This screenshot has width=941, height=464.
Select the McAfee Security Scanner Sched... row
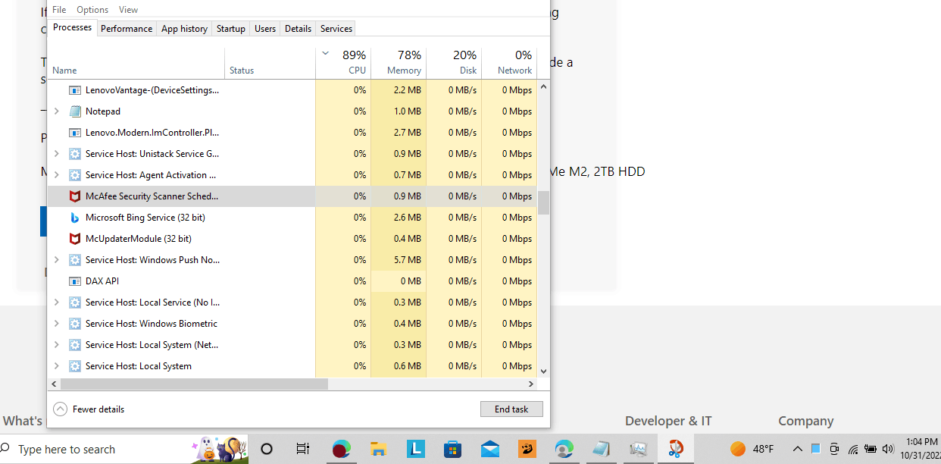(x=292, y=196)
